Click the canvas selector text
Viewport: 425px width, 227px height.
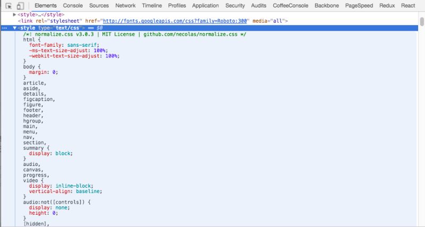coord(33,170)
